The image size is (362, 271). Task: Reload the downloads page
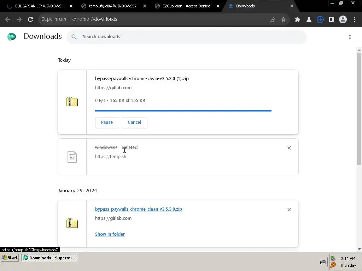[x=30, y=19]
